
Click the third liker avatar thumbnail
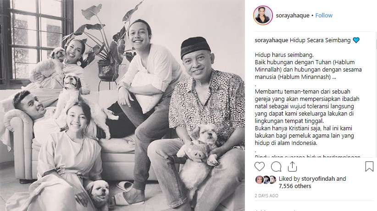point(272,180)
